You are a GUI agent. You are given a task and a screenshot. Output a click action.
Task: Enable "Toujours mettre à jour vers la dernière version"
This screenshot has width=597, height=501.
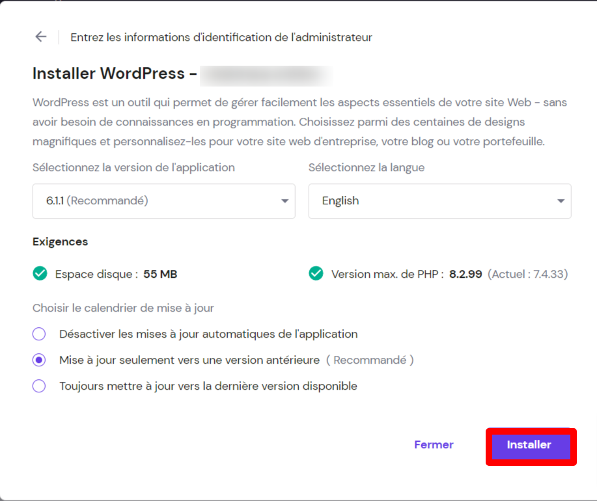click(39, 386)
